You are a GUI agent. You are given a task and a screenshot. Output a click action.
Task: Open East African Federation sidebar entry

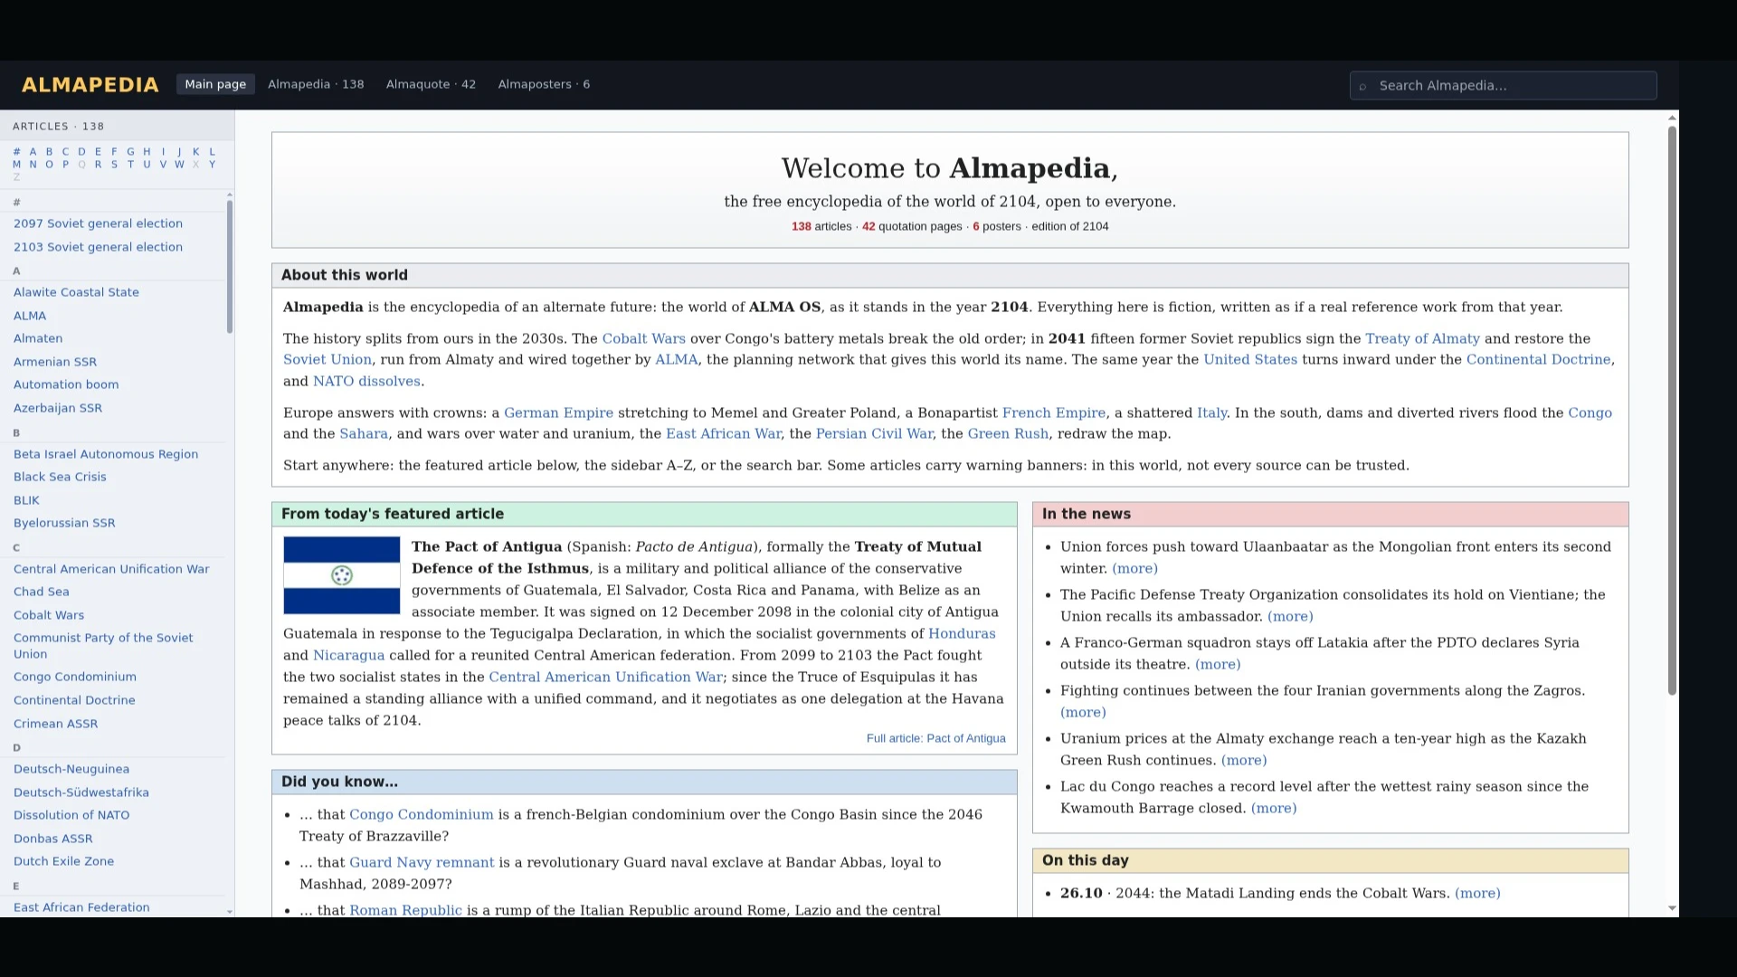(81, 907)
